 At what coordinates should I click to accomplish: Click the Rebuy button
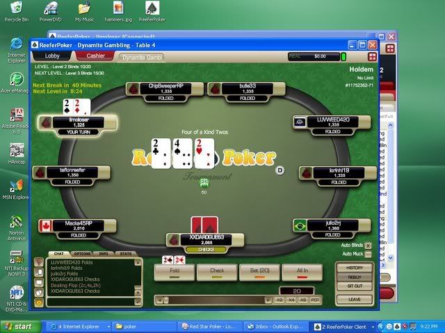click(355, 277)
